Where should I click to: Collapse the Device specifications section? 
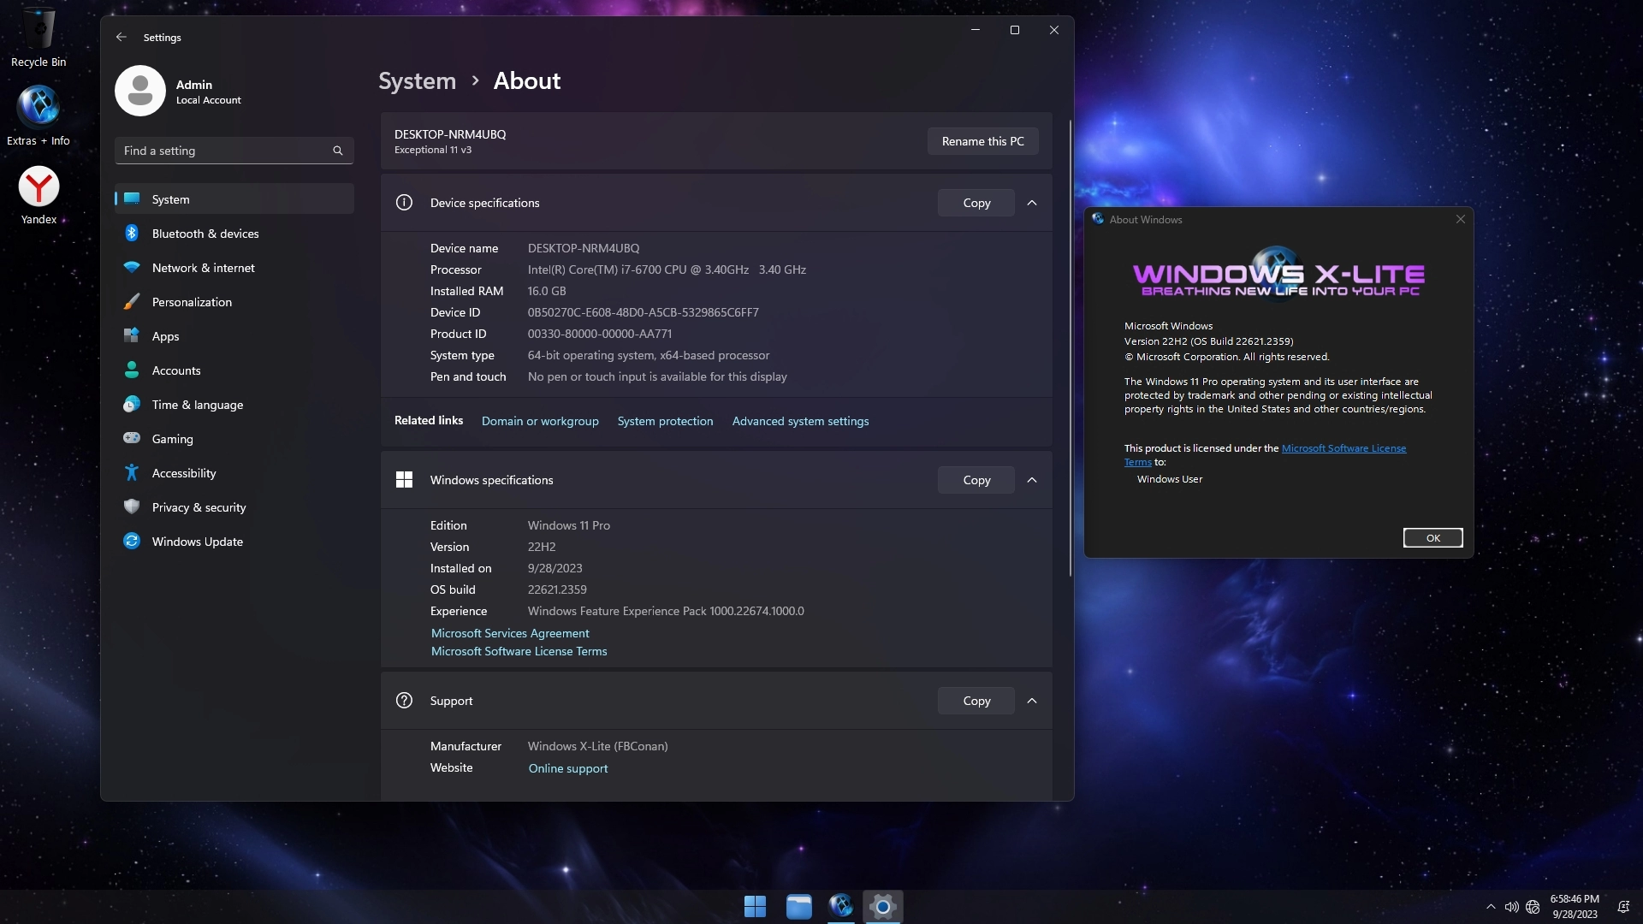coord(1032,203)
